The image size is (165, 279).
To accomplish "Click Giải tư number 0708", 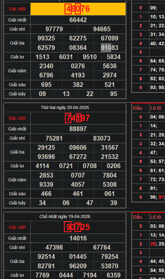I will click(90, 166).
